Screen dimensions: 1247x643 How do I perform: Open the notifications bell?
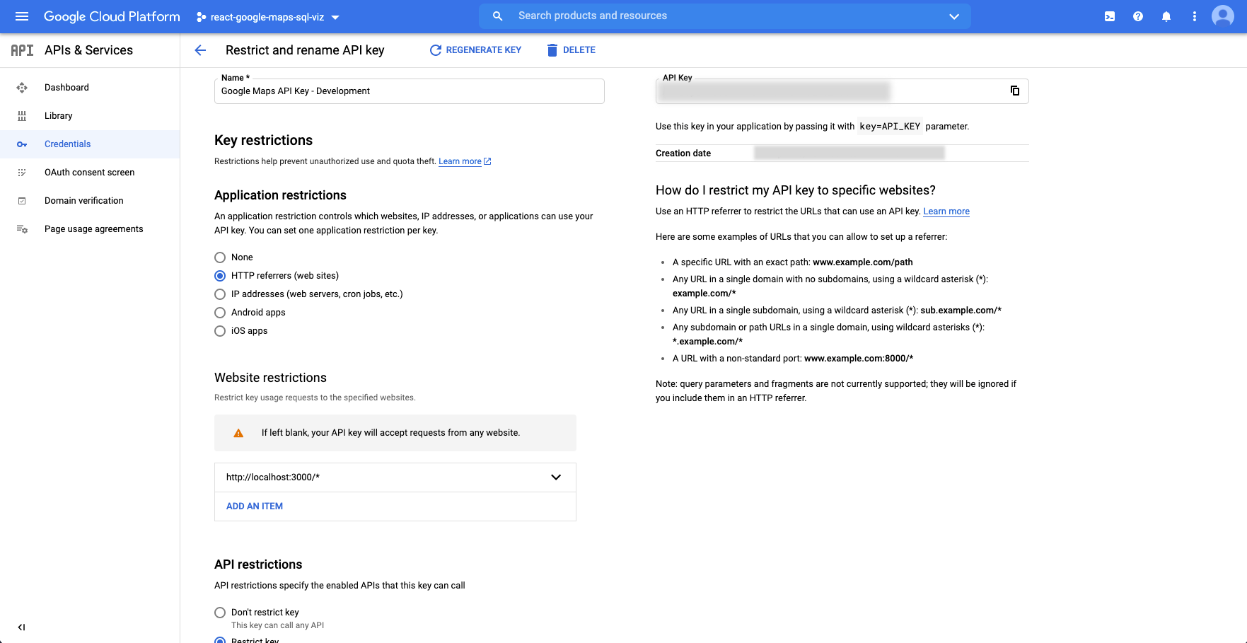[1166, 16]
